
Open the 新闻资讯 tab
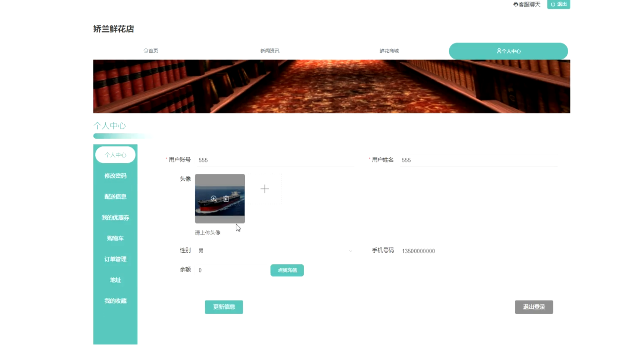click(x=270, y=51)
